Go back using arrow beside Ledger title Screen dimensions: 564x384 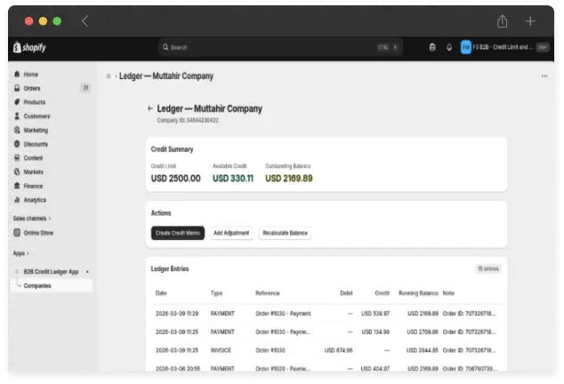(150, 108)
